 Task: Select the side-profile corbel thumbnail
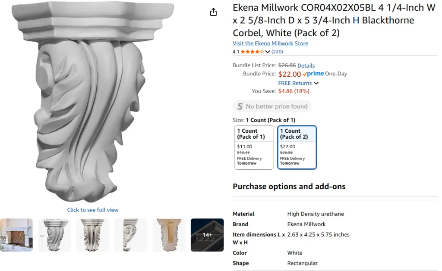pos(131,235)
